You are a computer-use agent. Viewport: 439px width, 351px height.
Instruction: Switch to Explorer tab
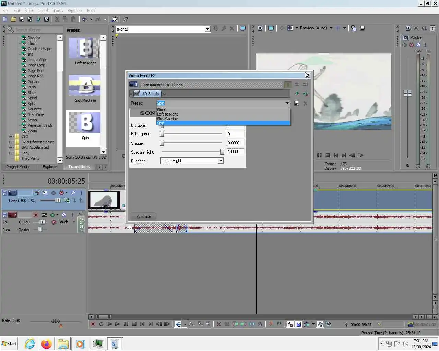(x=50, y=167)
